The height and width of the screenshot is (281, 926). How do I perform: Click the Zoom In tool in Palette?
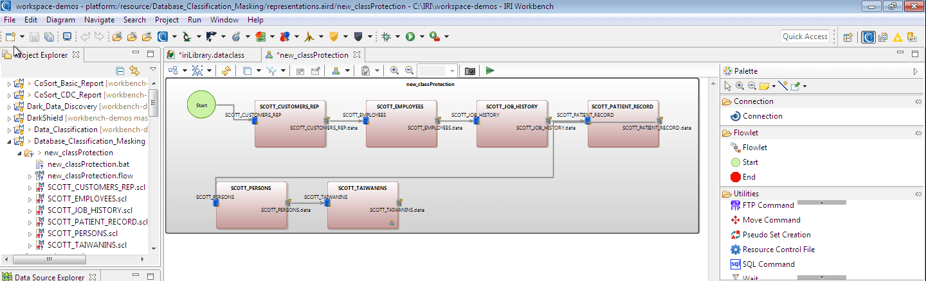pyautogui.click(x=740, y=85)
